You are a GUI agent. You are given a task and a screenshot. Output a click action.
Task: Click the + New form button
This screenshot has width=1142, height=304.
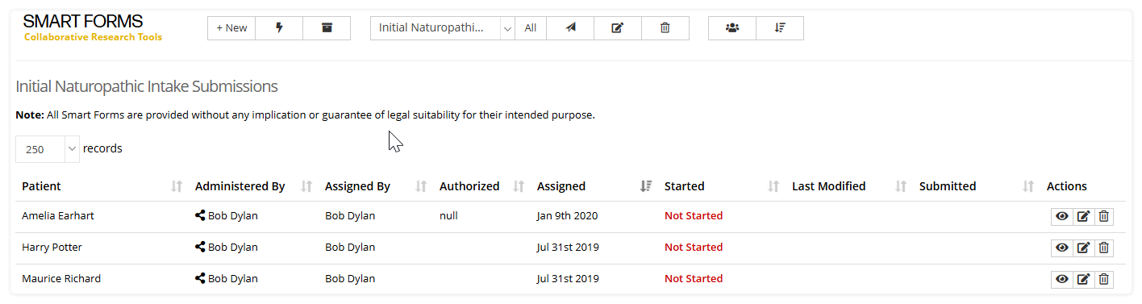231,28
